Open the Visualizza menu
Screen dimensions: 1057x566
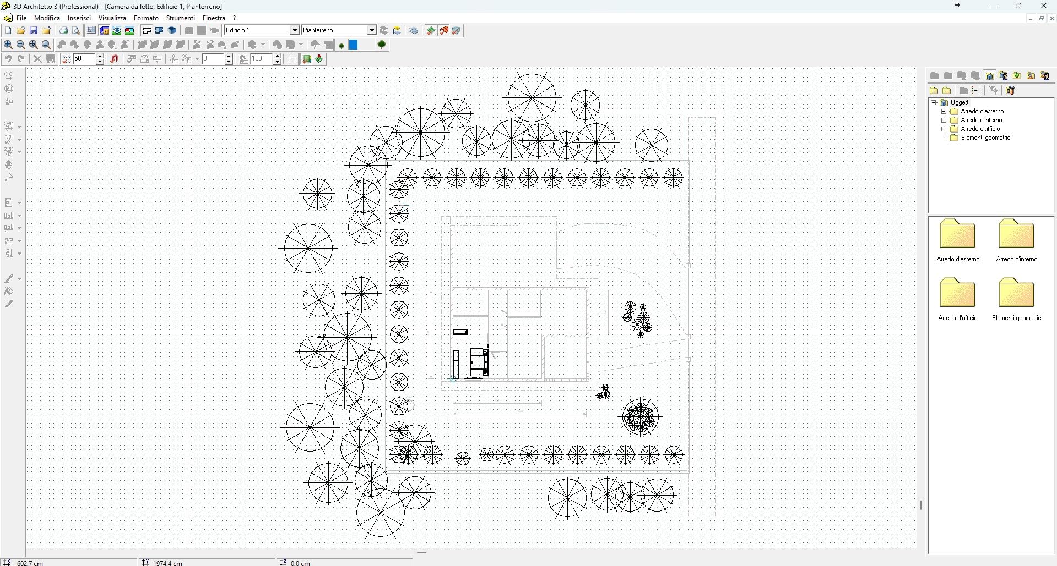(112, 18)
